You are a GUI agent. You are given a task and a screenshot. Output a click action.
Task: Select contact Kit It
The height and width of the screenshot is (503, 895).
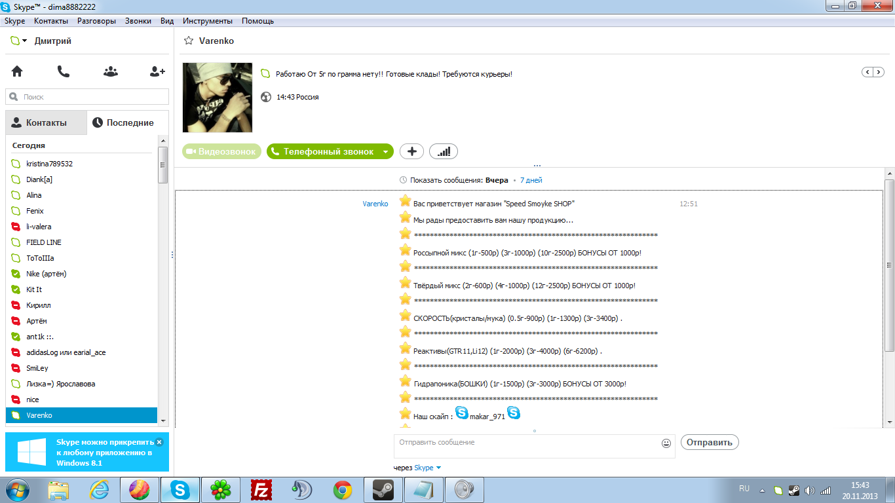pos(82,289)
